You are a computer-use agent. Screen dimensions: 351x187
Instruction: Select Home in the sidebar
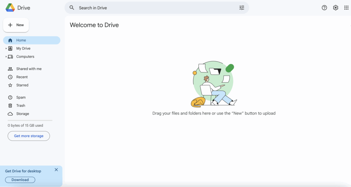coord(21,40)
